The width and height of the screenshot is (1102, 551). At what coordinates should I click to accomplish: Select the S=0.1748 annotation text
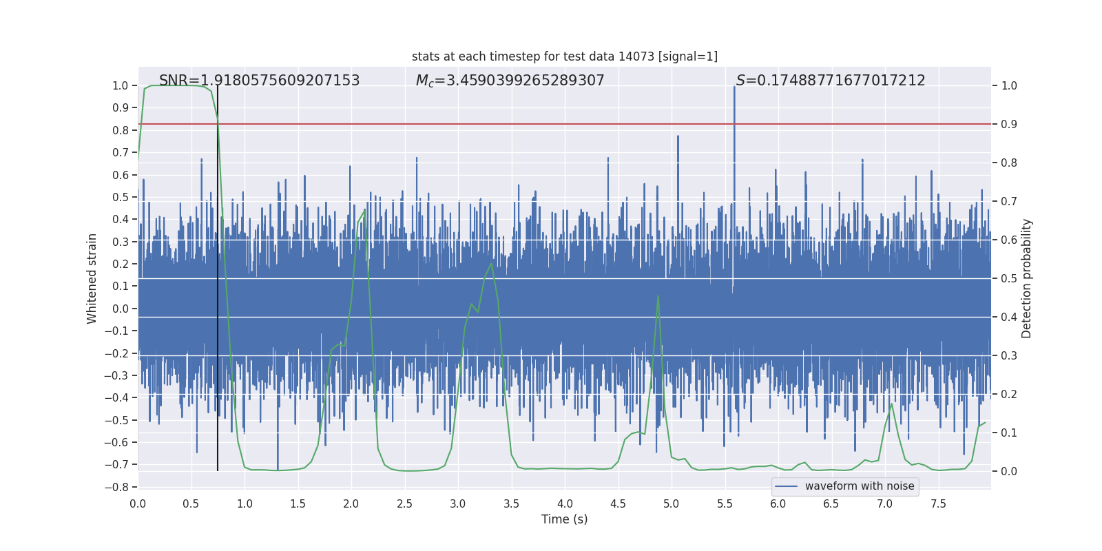point(831,81)
